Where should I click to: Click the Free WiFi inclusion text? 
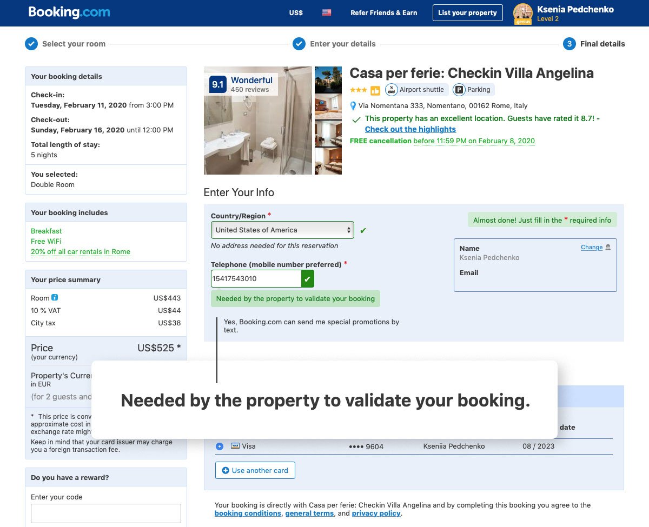point(46,241)
